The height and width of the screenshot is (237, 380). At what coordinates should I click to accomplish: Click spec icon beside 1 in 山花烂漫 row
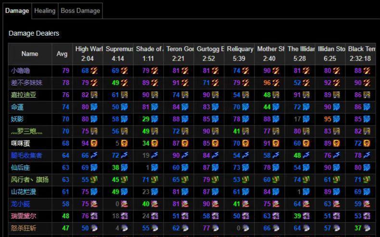pyautogui.click(x=306, y=192)
